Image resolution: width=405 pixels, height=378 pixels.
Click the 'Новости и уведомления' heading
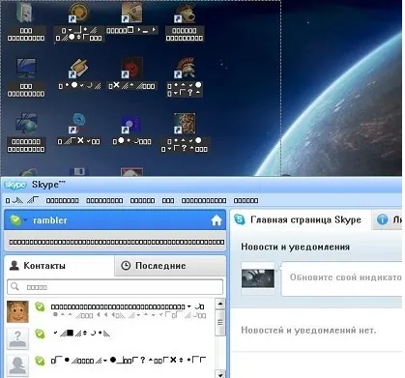[x=295, y=247]
